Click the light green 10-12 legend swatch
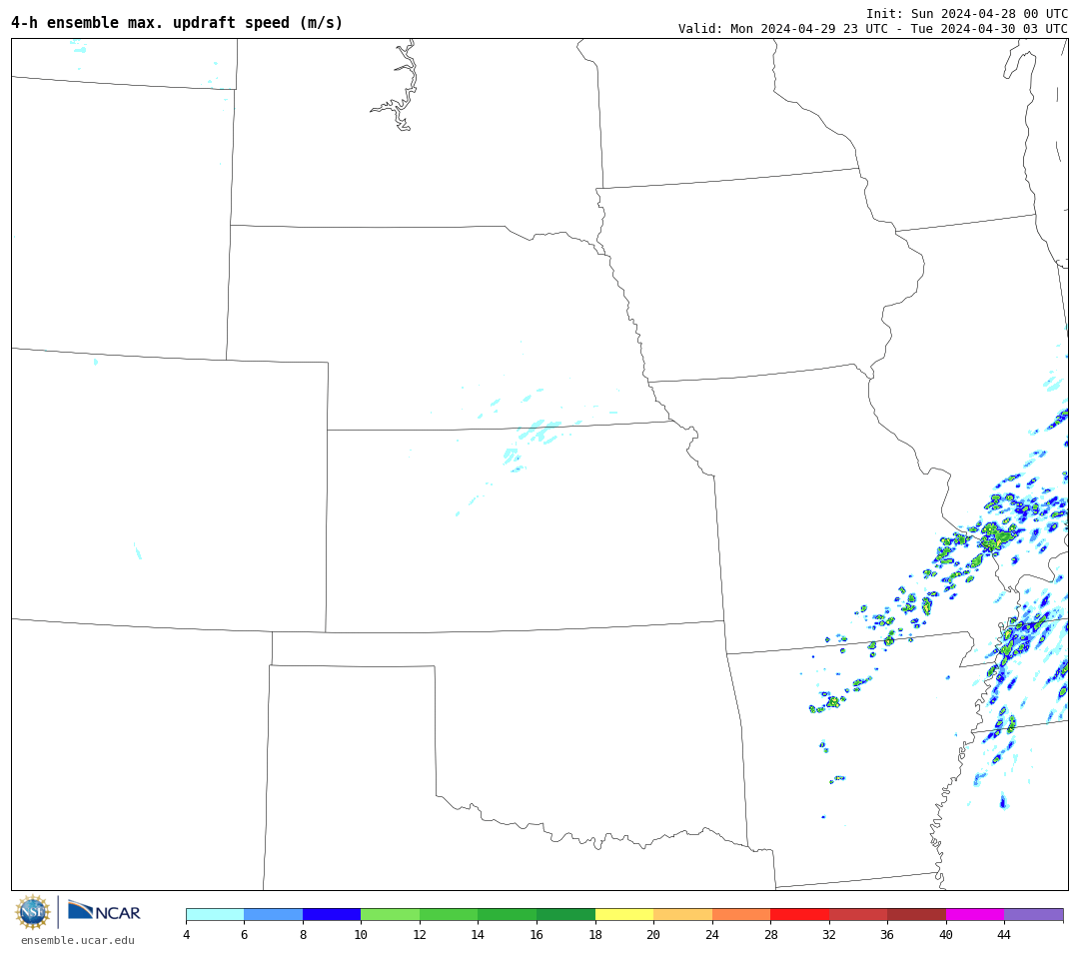The image size is (1079, 953). pyautogui.click(x=391, y=914)
